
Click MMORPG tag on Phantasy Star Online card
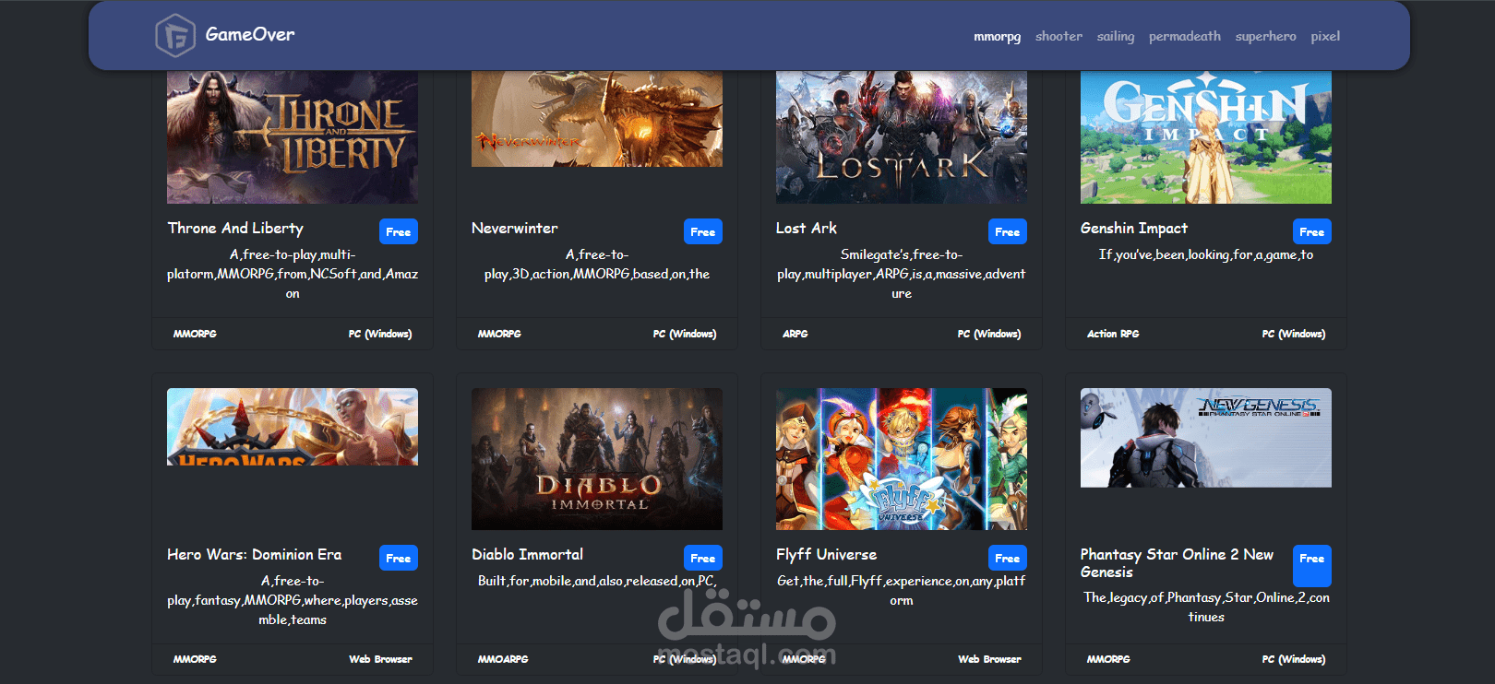pyautogui.click(x=1108, y=659)
